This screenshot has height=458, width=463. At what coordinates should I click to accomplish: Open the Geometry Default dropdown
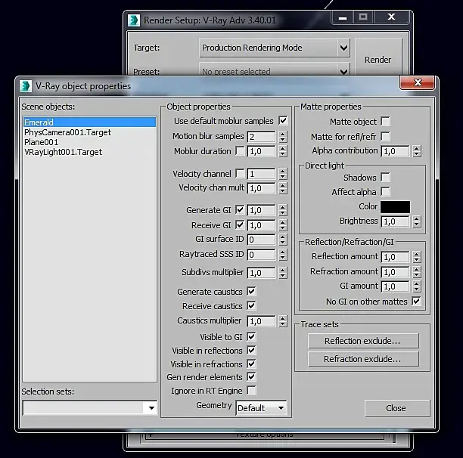click(x=261, y=408)
